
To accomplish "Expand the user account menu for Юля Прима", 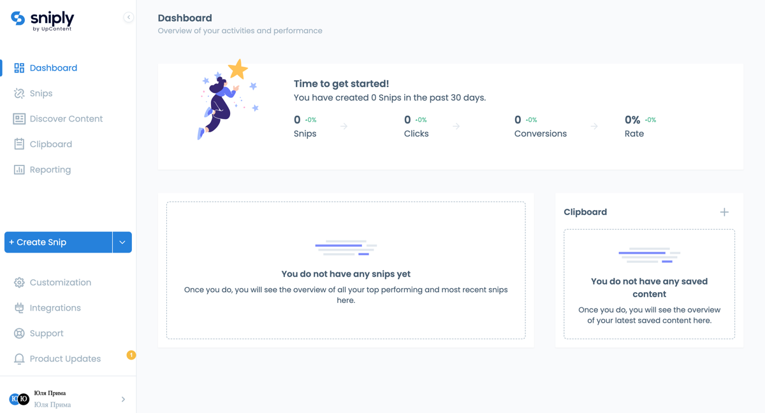I will point(123,399).
